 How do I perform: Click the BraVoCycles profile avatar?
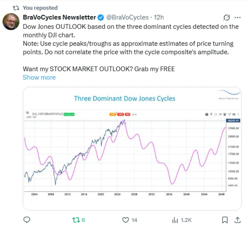11,21
